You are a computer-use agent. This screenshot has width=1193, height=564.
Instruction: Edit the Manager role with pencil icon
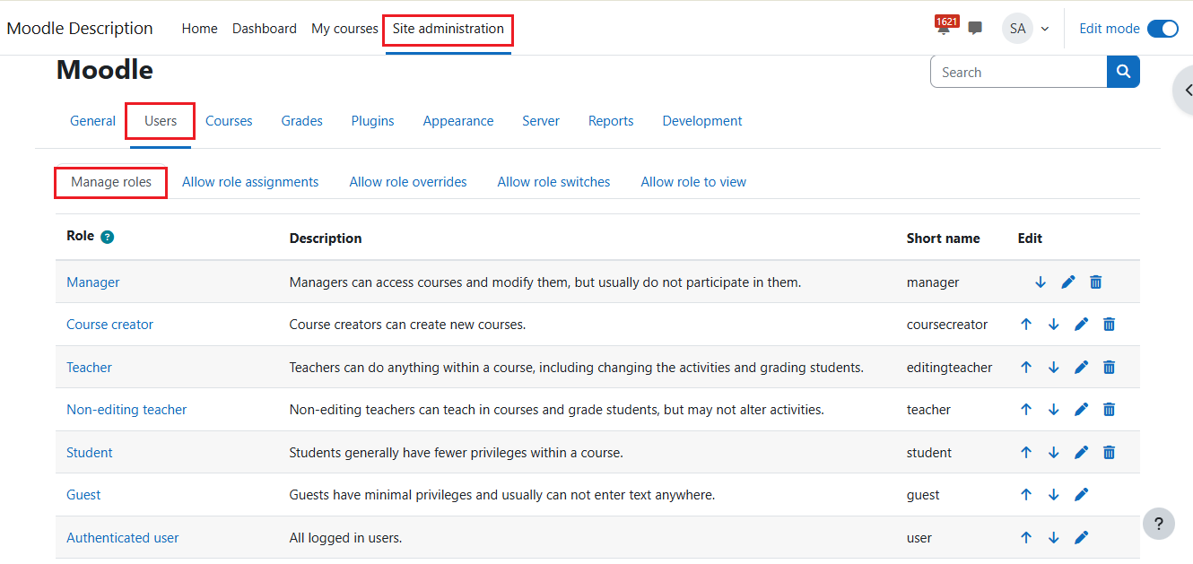coord(1067,282)
